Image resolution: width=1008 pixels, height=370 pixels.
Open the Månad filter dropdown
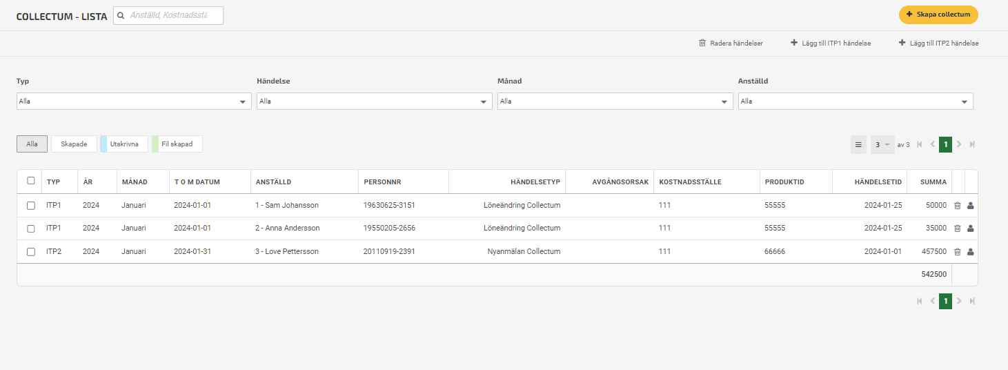point(615,101)
